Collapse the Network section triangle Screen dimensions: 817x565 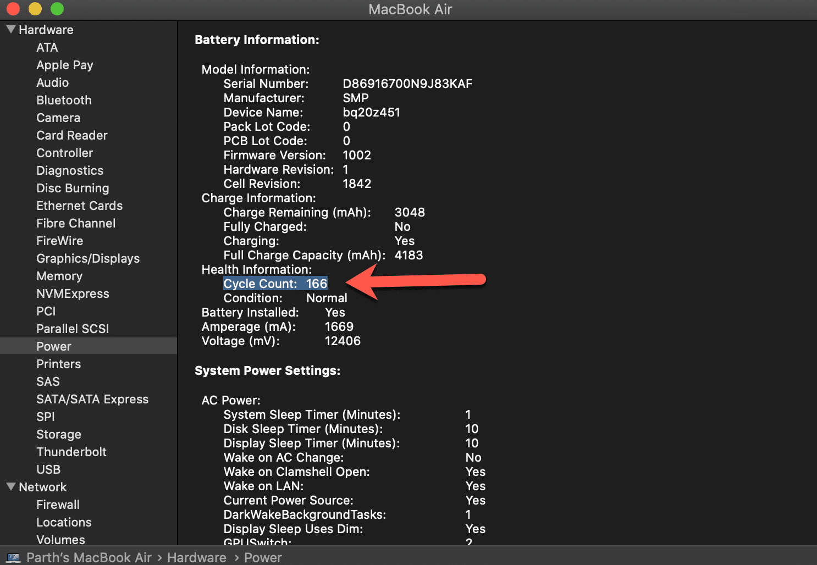coord(10,487)
